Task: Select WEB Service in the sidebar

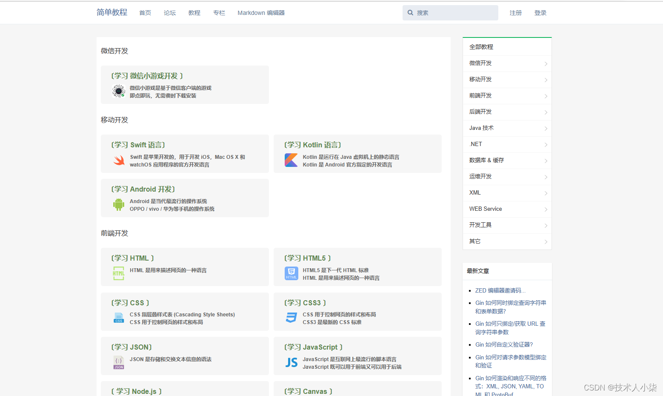Action: pyautogui.click(x=507, y=209)
